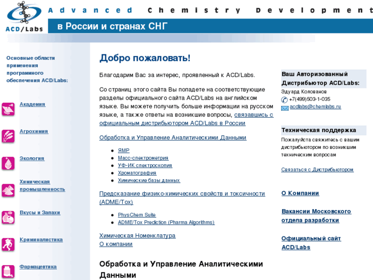The image size is (373, 280).
Task: Open the Химическая Номенклатура link
Action: [138, 236]
